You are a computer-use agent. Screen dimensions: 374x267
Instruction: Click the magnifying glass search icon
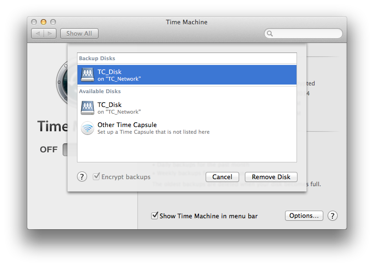(x=270, y=33)
